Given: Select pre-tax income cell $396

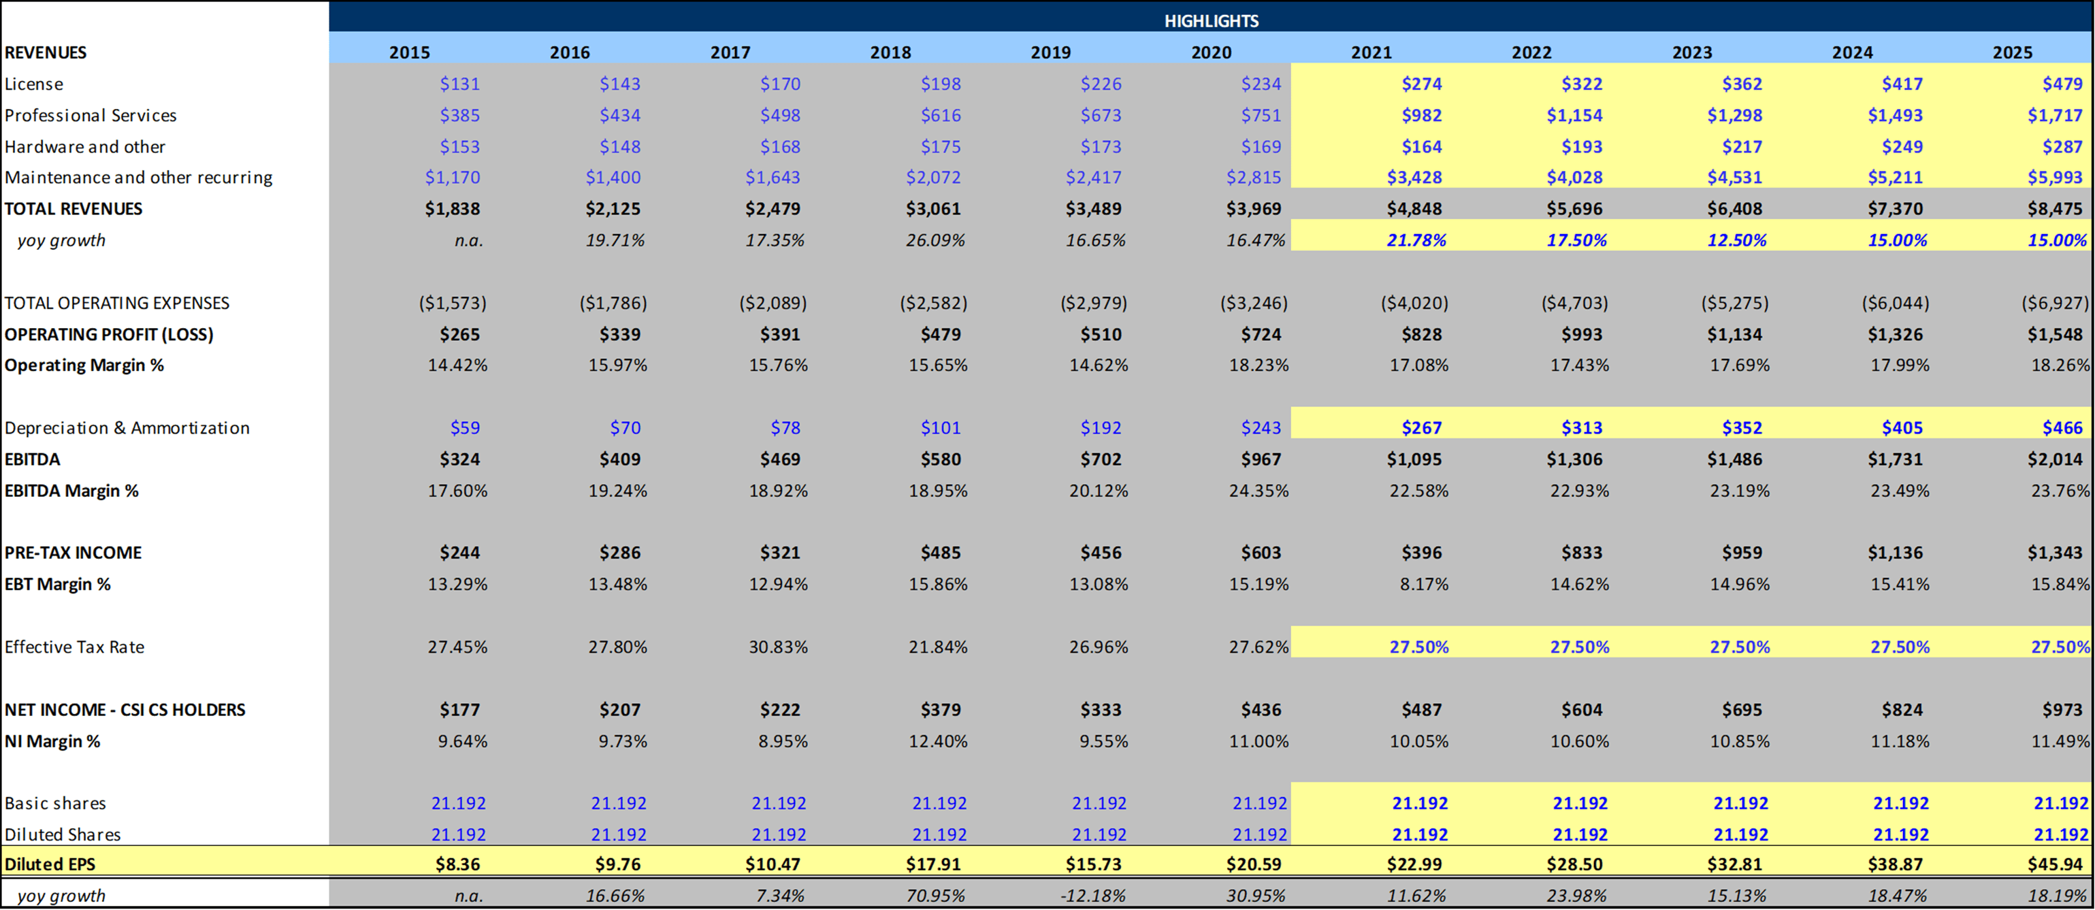Looking at the screenshot, I should tap(1420, 553).
